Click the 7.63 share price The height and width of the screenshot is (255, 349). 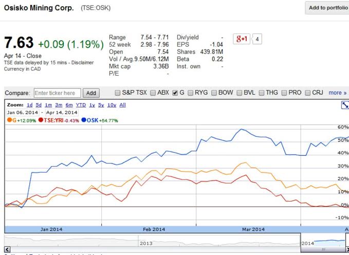pyautogui.click(x=19, y=43)
